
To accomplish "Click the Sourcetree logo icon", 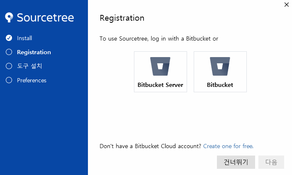I will pos(9,17).
